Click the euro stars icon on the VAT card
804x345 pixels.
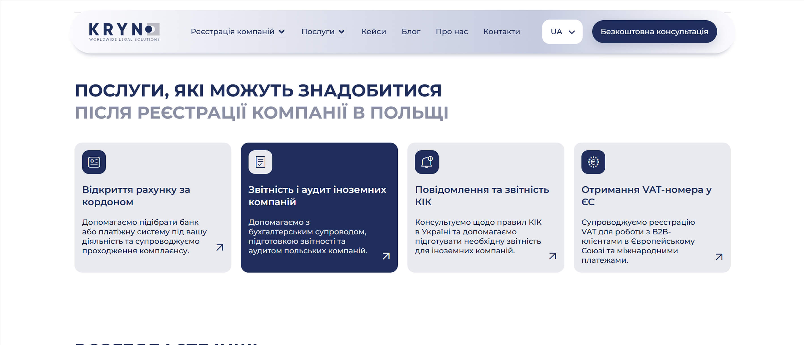point(593,162)
